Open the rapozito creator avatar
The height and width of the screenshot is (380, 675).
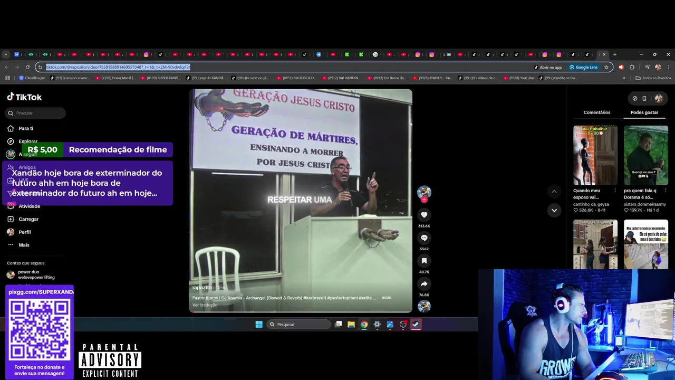coord(424,192)
